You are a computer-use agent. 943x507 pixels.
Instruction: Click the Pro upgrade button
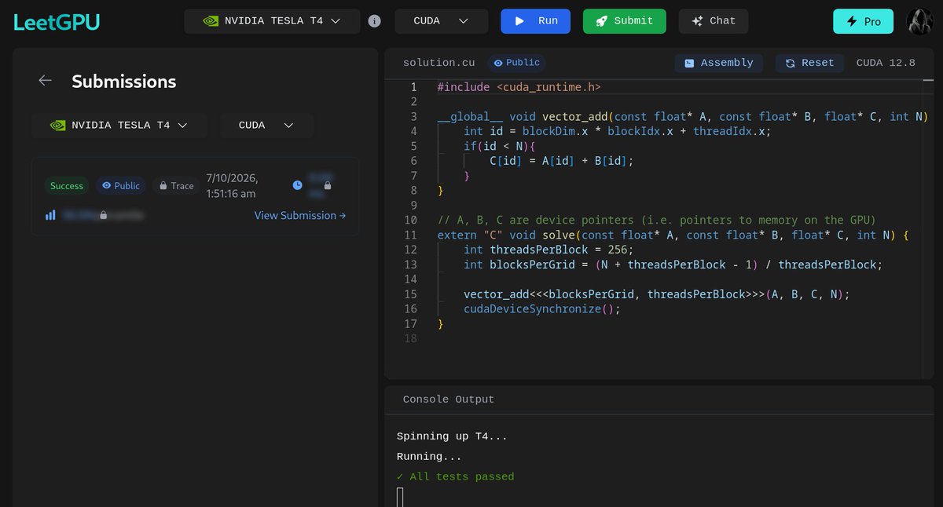point(864,21)
